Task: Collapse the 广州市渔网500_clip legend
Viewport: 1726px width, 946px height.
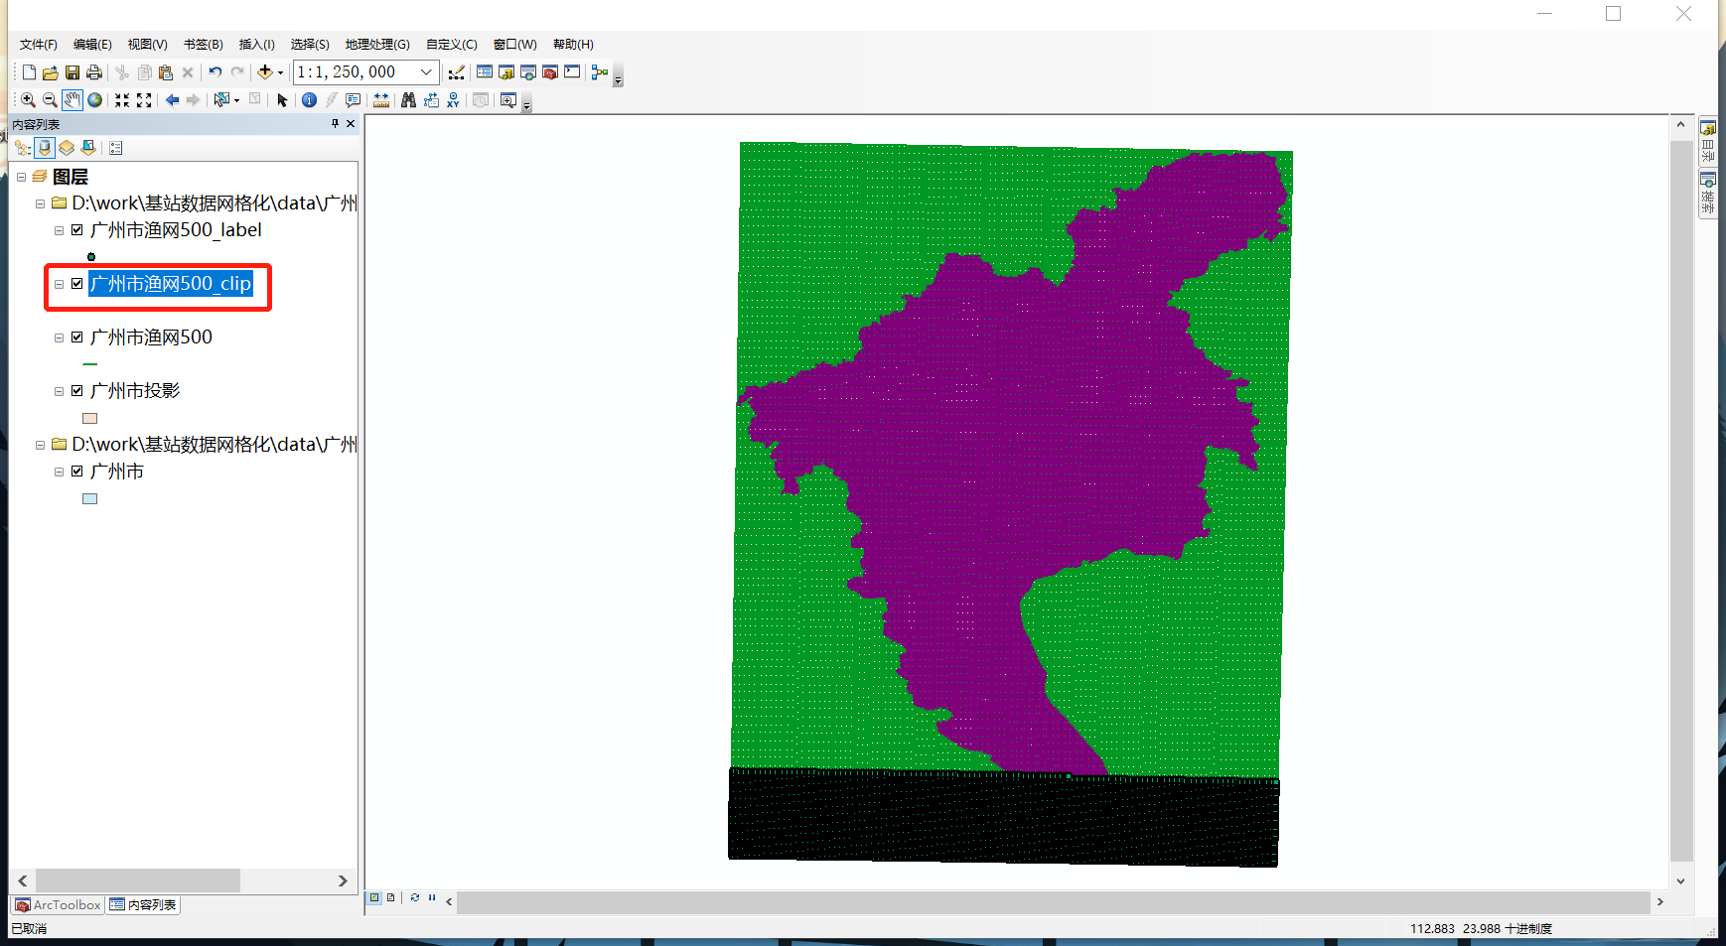Action: [59, 284]
